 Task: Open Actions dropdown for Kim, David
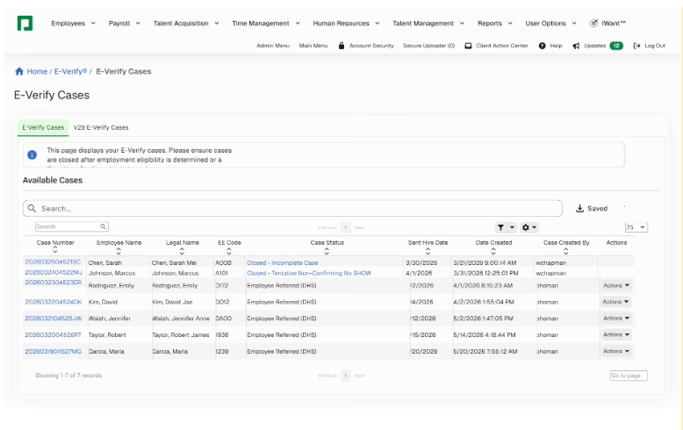pos(616,302)
